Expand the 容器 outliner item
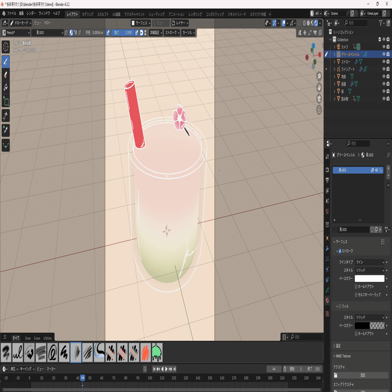Image resolution: width=392 pixels, height=392 pixels. click(x=335, y=84)
